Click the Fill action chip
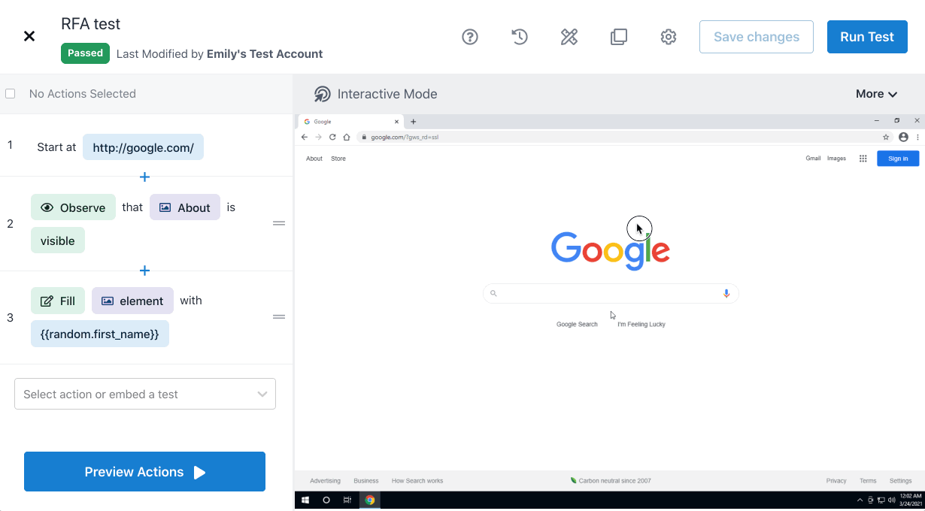Viewport: 925px width, 511px height. [x=58, y=301]
